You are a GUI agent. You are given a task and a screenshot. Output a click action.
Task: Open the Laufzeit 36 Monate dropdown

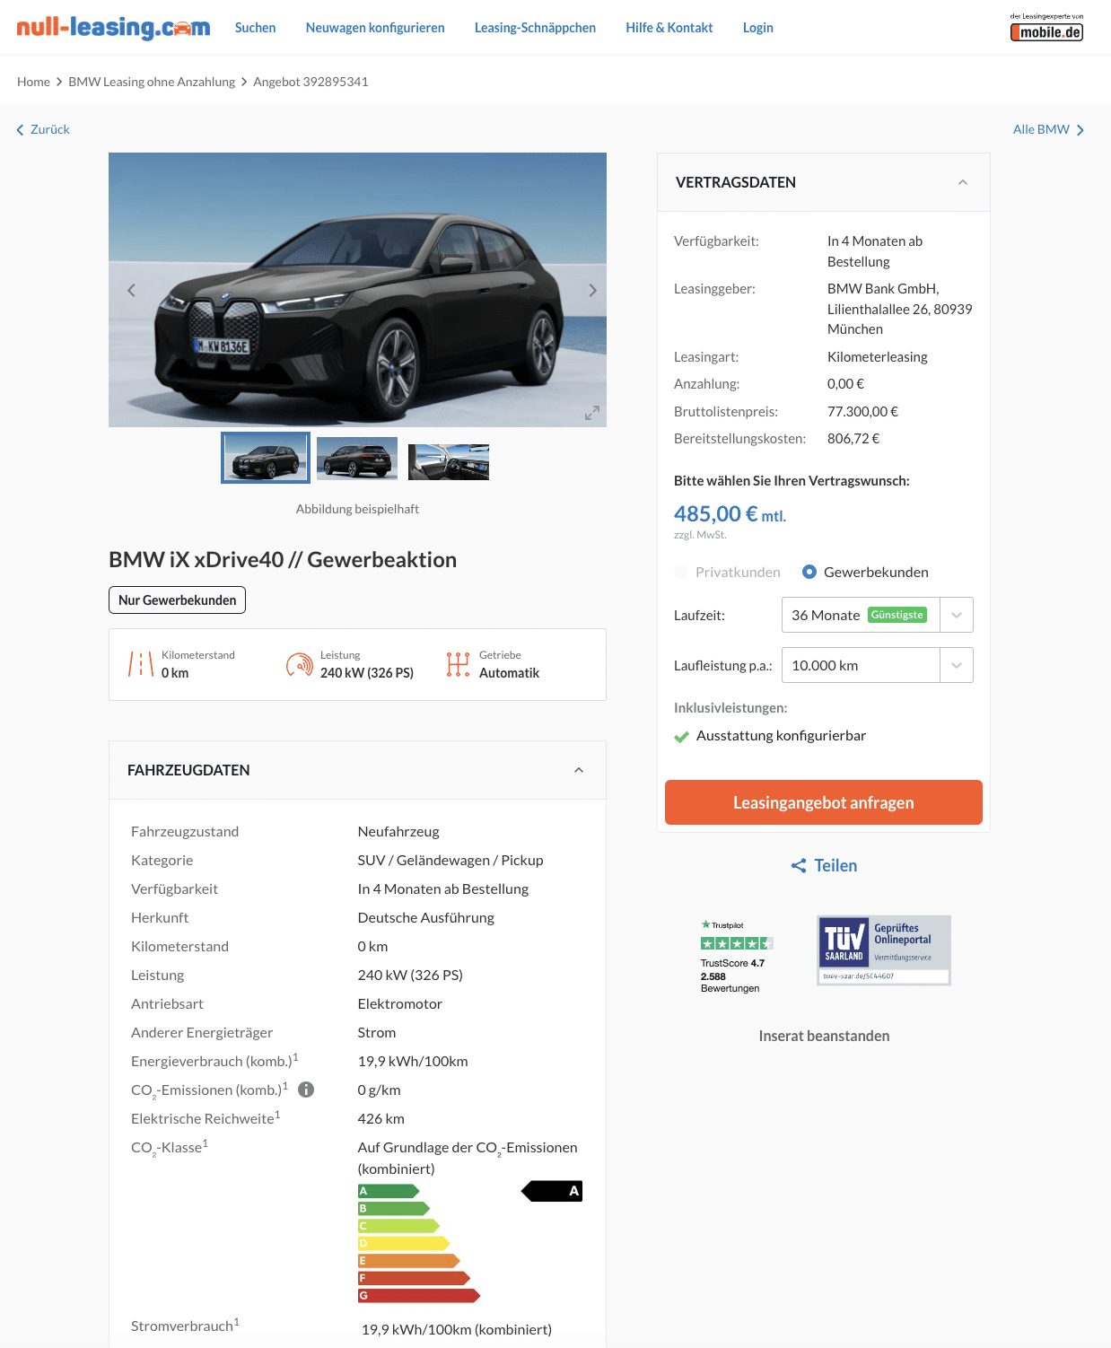878,615
